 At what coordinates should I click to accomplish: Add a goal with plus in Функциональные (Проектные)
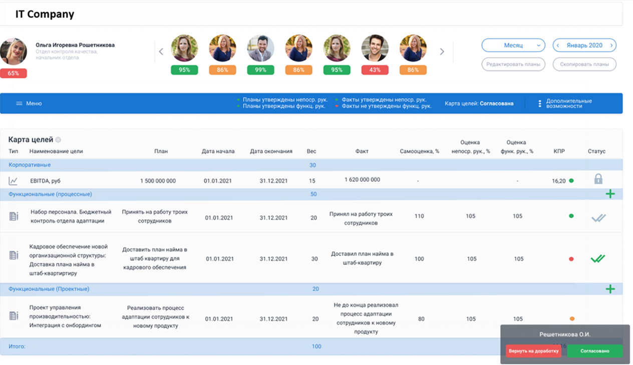pyautogui.click(x=610, y=289)
